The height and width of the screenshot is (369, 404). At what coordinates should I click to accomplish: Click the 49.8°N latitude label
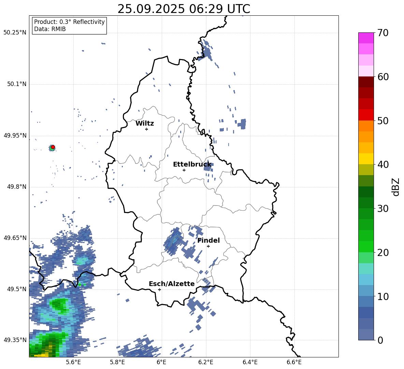coord(16,187)
